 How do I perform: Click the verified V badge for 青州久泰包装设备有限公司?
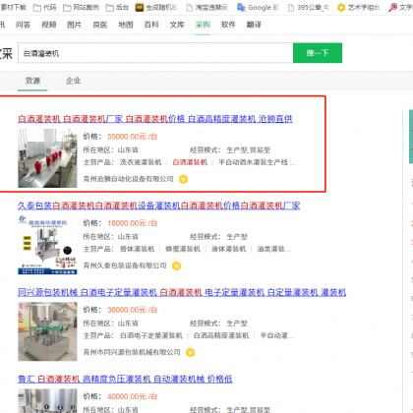click(176, 265)
